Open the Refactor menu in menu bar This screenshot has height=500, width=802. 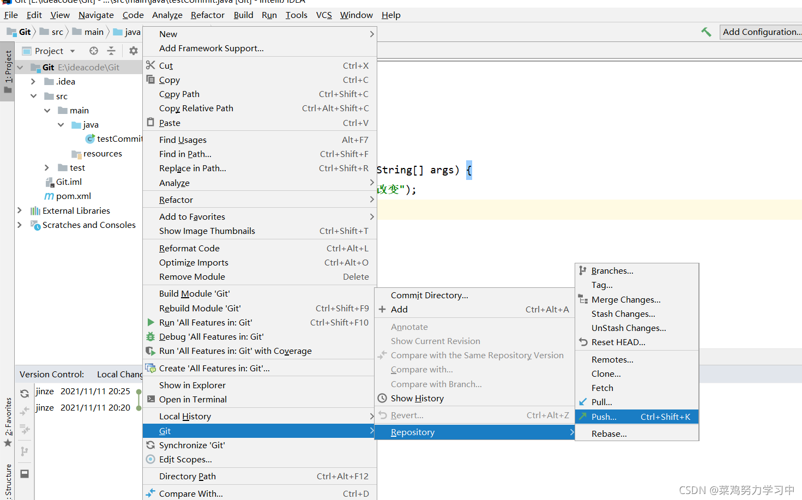pos(208,15)
